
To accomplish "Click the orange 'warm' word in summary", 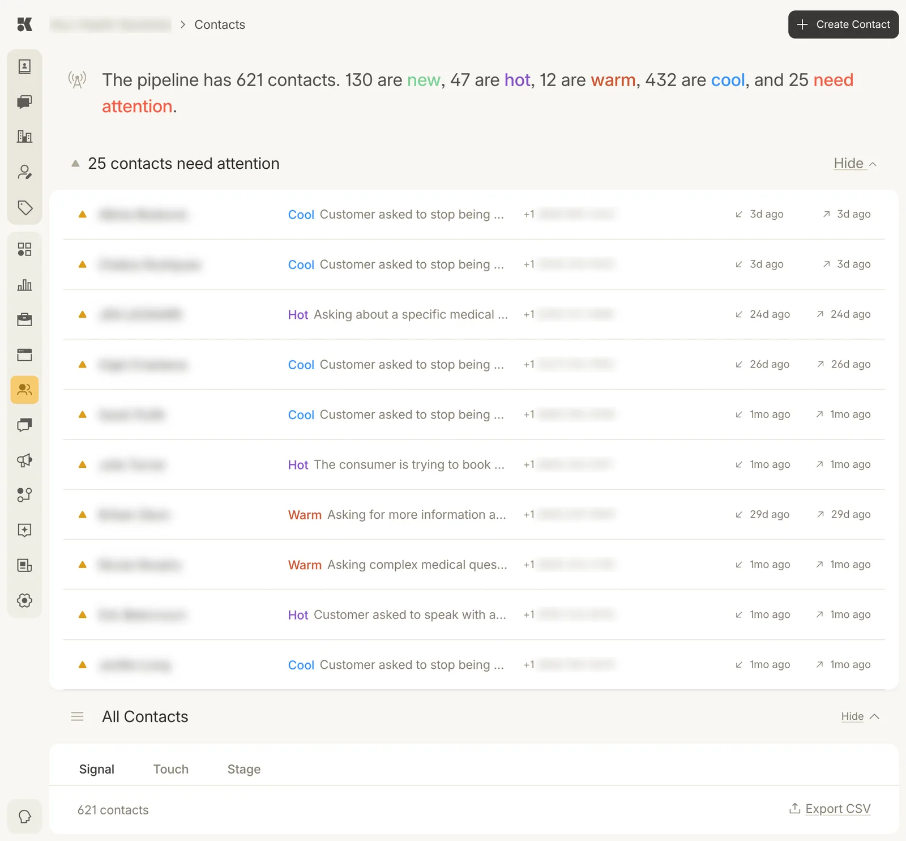I will 613,80.
